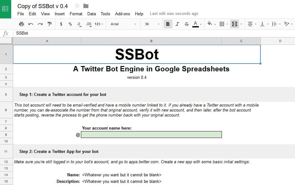295x185 pixels.
Task: Set the text color
Action: coord(195,24)
